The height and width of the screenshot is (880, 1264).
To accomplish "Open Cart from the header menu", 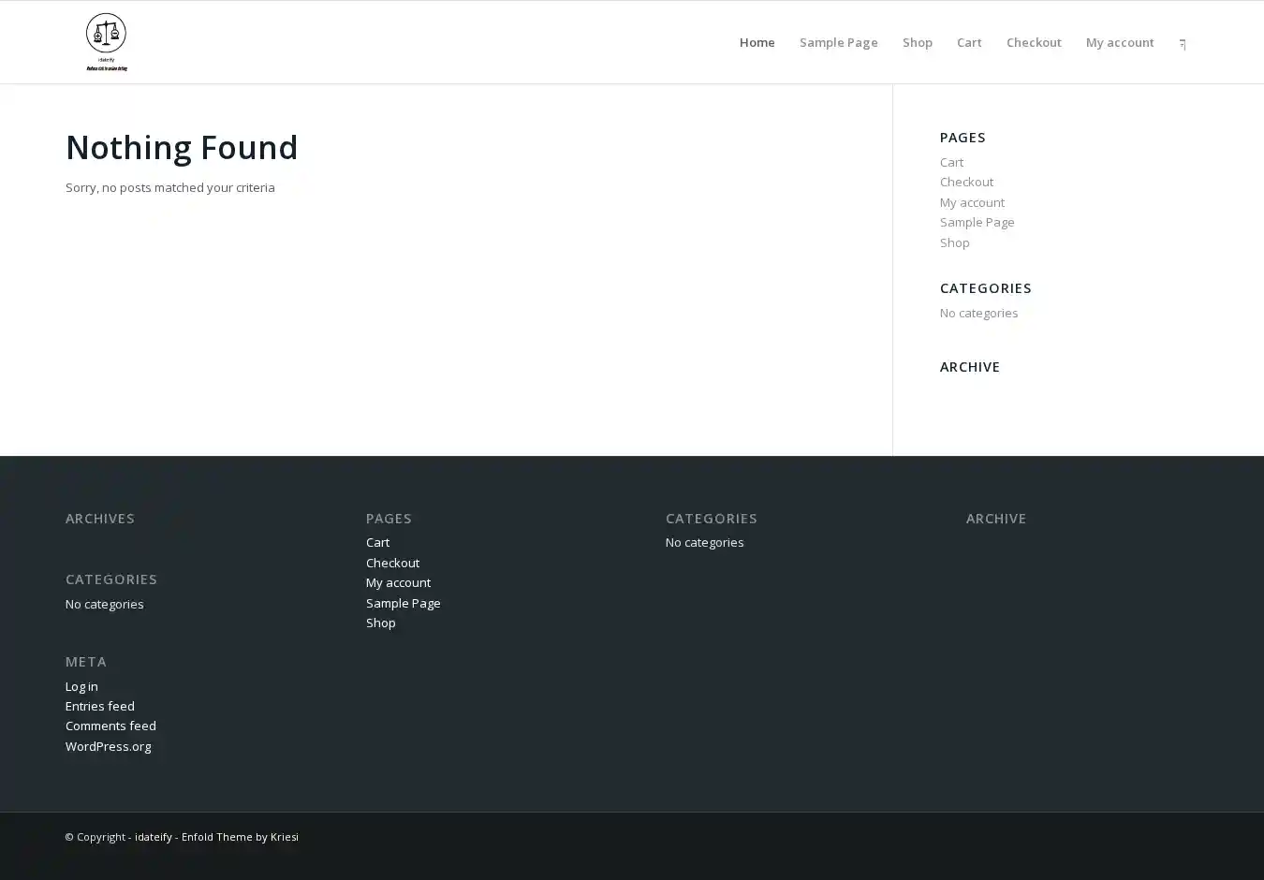I will [x=968, y=42].
